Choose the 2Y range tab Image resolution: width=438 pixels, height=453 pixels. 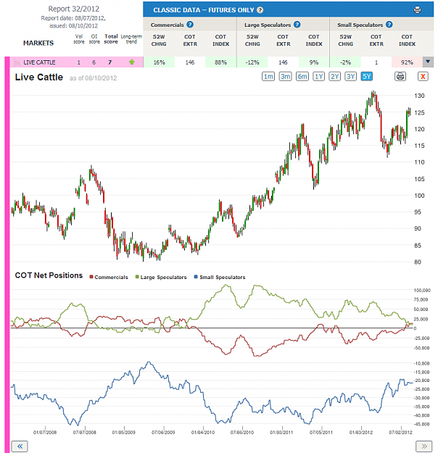pos(335,77)
